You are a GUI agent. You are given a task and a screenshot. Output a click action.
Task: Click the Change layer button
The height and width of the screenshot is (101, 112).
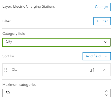101,7
